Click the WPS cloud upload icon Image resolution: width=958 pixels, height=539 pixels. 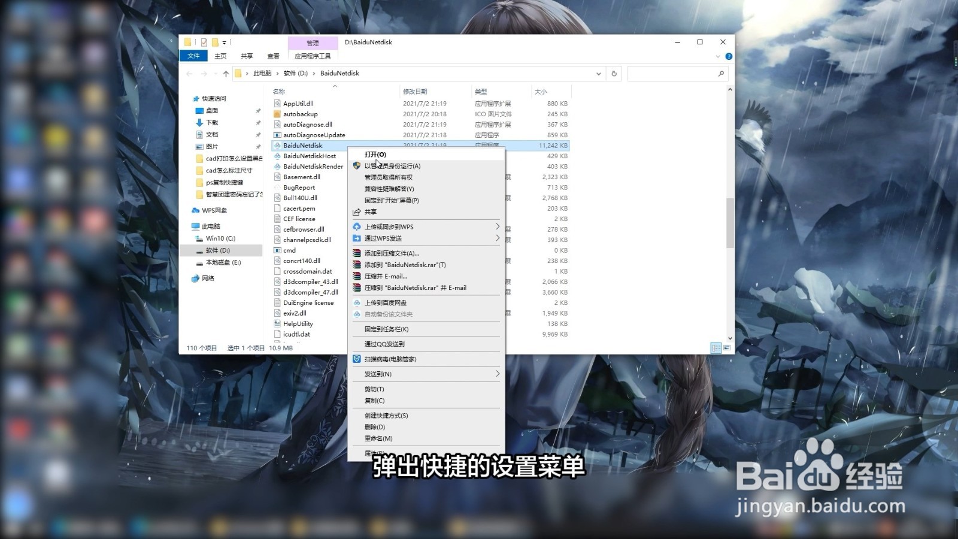(x=357, y=226)
